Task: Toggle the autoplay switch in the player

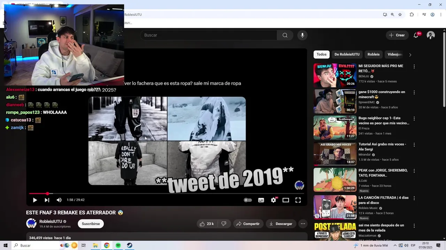Action: (x=248, y=200)
